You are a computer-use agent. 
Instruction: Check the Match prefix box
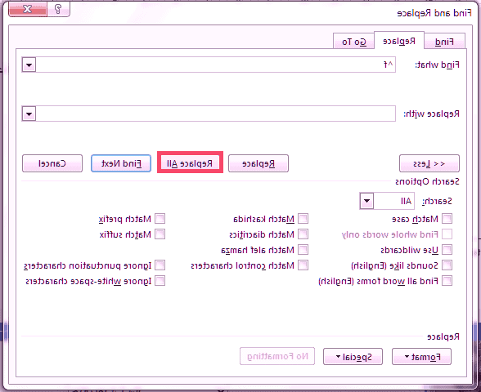click(x=160, y=219)
